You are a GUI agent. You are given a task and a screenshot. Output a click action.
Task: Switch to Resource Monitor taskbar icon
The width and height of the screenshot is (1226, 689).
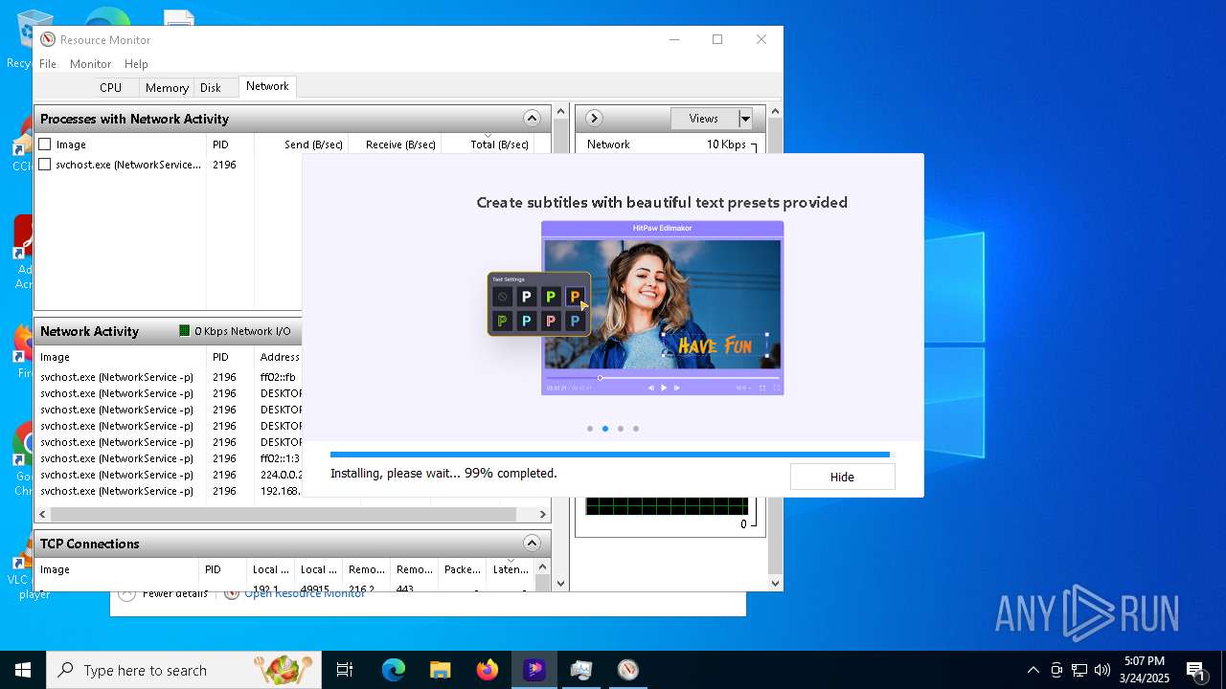627,670
